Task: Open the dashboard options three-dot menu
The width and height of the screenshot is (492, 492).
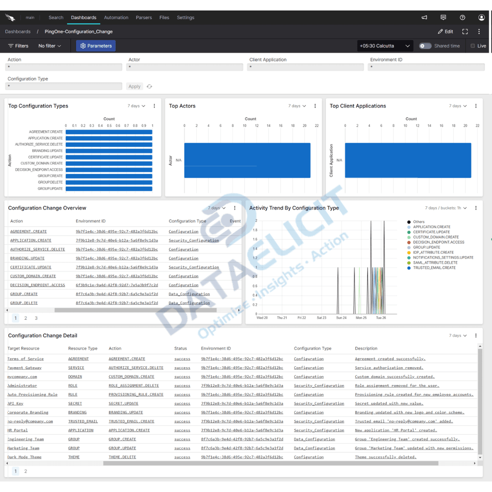Action: [479, 31]
